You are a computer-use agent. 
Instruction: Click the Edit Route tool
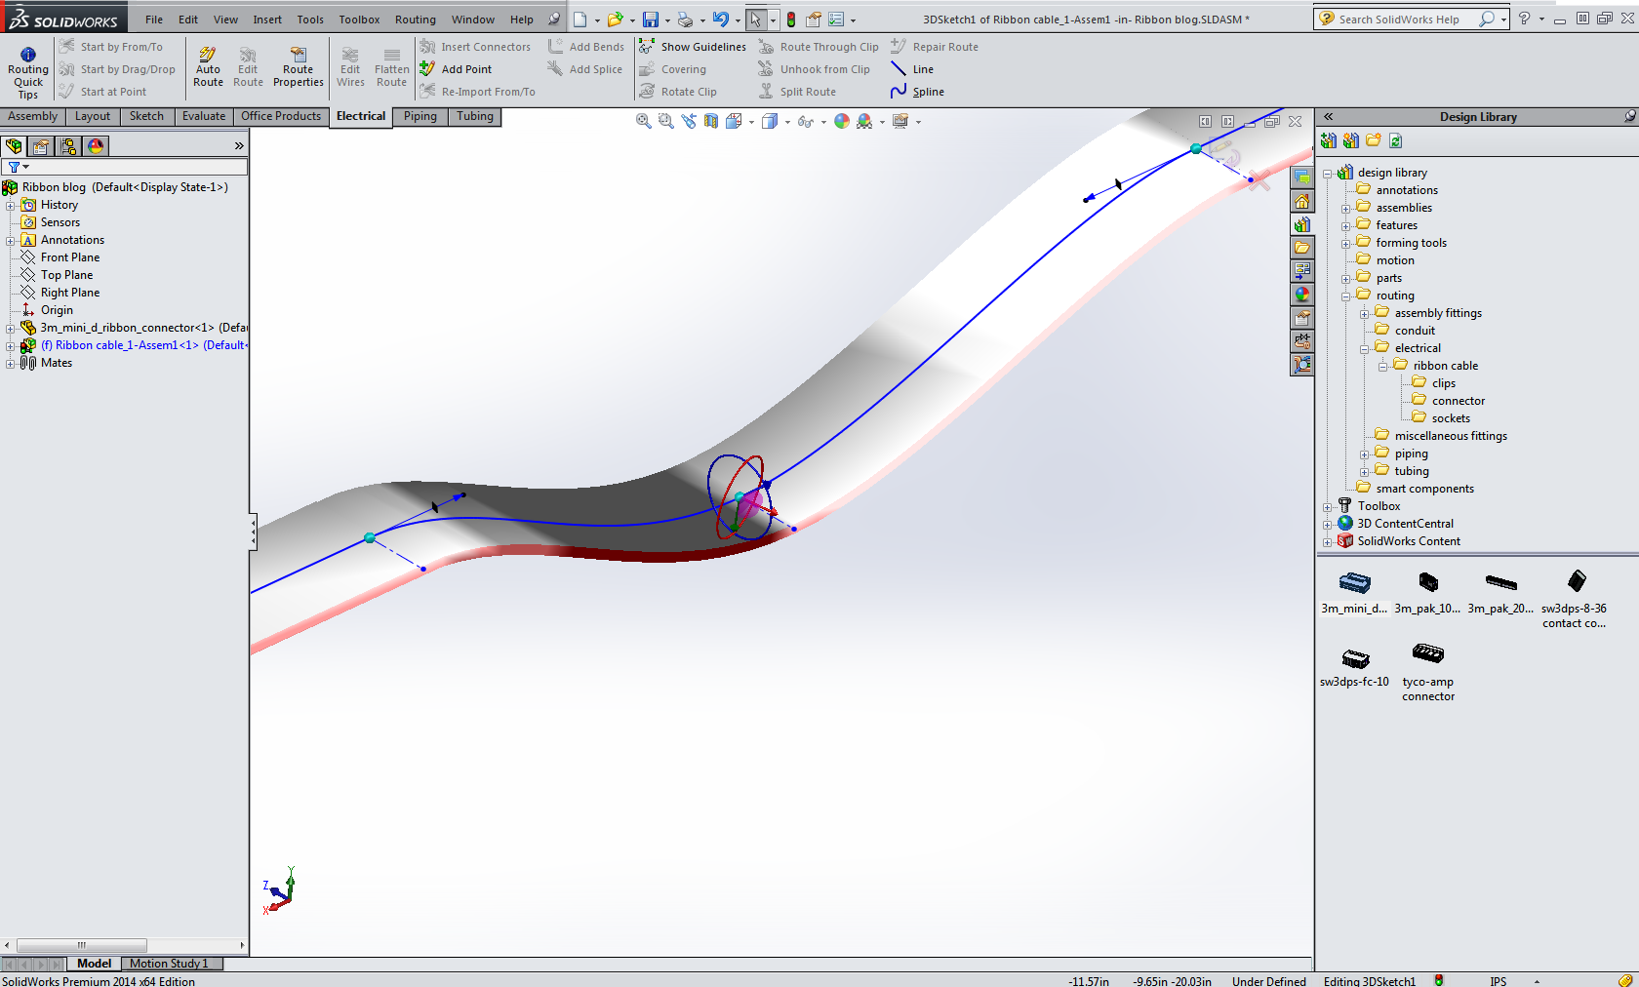[248, 67]
